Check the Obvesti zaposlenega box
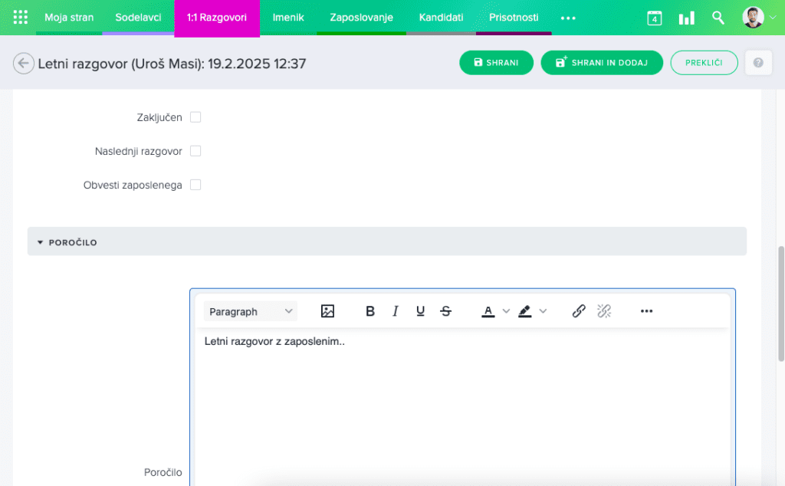785x486 pixels. [195, 185]
